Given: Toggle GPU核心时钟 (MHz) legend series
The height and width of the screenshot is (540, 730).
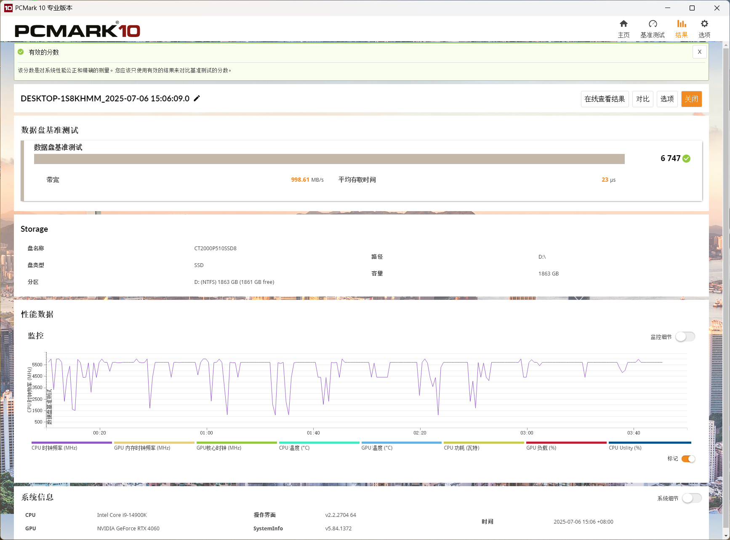Looking at the screenshot, I should tap(236, 446).
